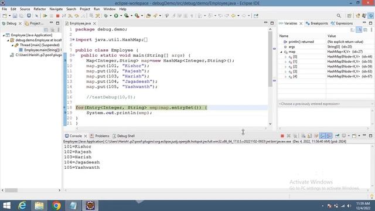The height and width of the screenshot is (211, 375).
Task: Switch to the Expressions tab
Action: [x=342, y=23]
